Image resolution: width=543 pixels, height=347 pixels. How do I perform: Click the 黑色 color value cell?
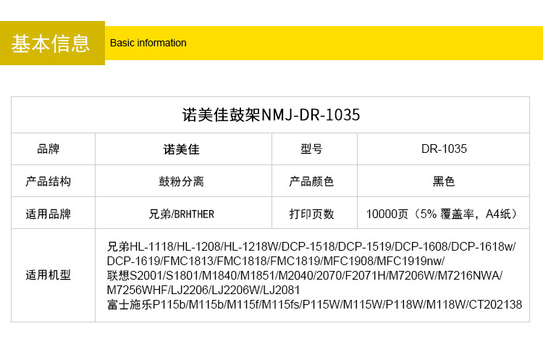443,181
